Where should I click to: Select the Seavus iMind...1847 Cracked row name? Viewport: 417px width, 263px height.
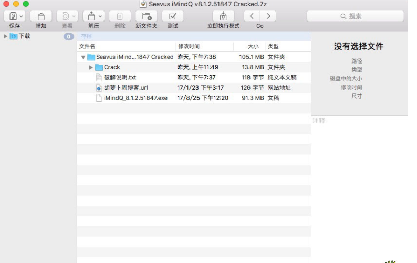click(135, 57)
